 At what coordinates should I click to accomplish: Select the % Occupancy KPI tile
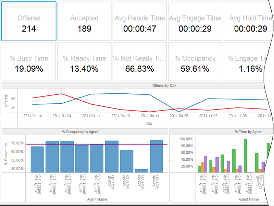pos(195,62)
